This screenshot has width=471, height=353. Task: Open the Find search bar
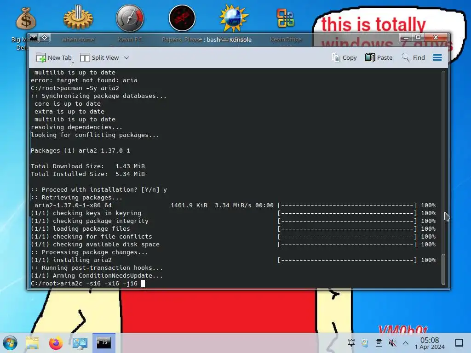pyautogui.click(x=414, y=57)
